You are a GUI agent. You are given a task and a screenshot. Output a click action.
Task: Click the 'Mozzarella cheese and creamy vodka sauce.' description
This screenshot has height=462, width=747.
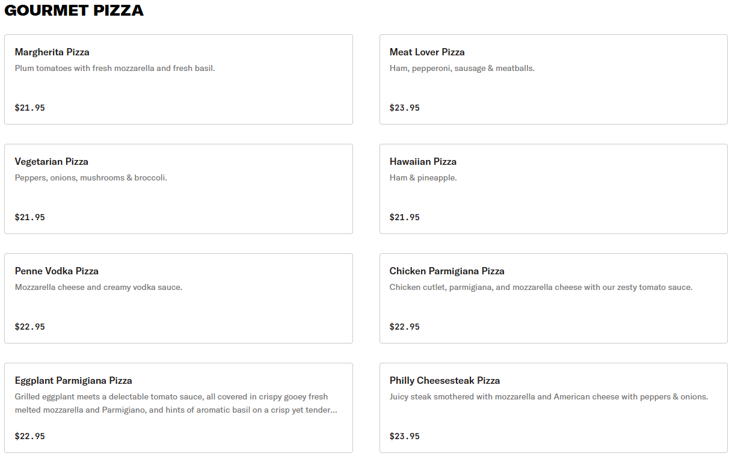point(99,288)
